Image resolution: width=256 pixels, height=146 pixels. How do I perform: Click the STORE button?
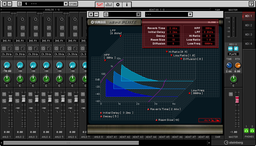(73, 4)
